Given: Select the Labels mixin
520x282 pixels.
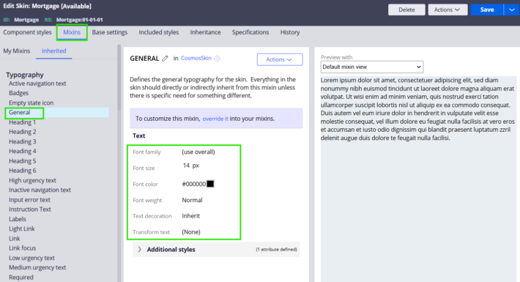Looking at the screenshot, I should point(18,219).
